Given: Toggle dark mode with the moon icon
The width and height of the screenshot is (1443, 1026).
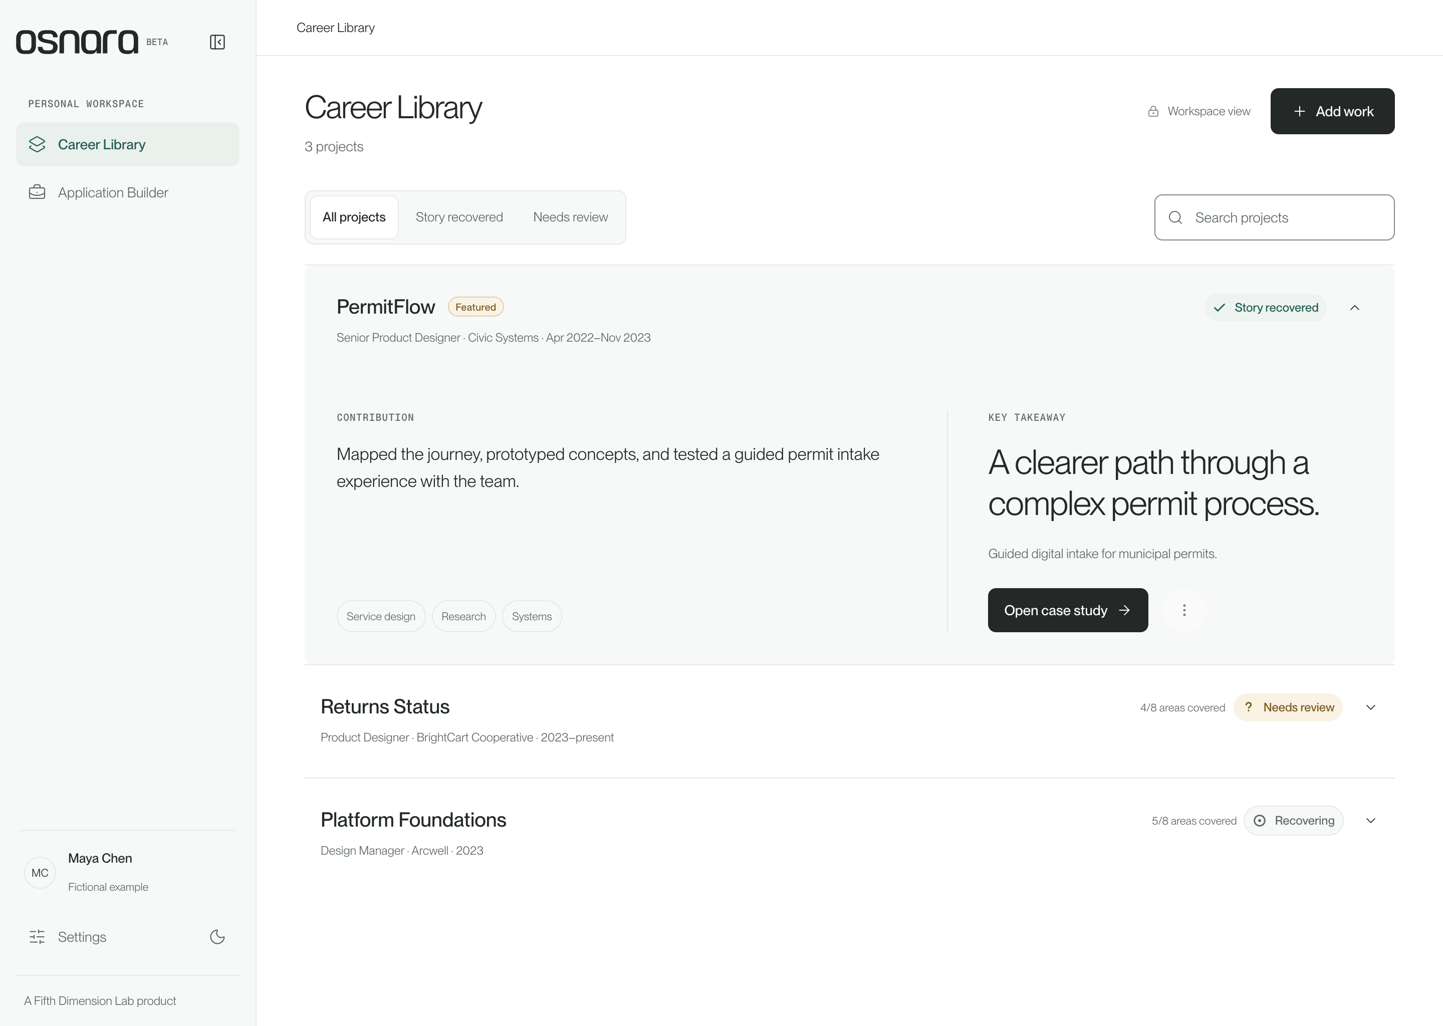Looking at the screenshot, I should (x=217, y=936).
